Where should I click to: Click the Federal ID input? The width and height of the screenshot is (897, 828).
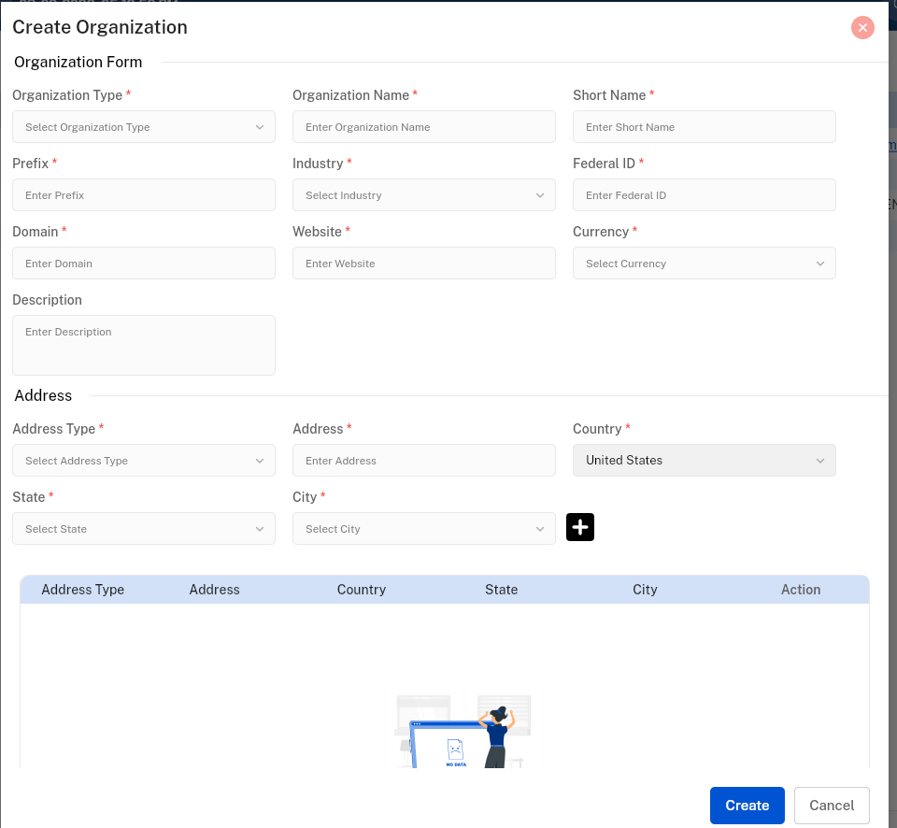click(705, 195)
